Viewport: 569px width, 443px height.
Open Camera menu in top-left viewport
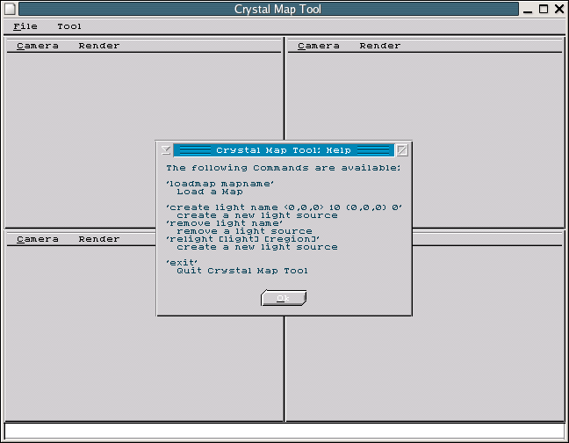(38, 46)
